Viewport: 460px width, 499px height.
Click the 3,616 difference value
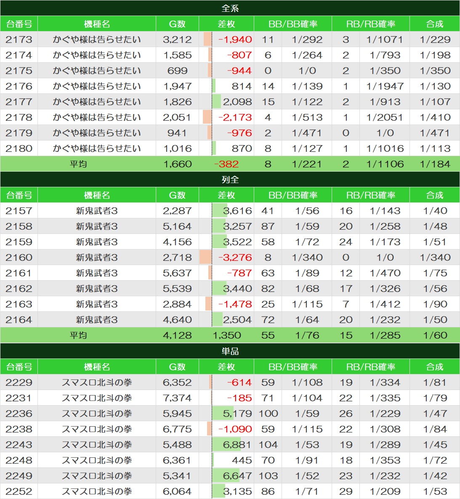[x=237, y=211]
